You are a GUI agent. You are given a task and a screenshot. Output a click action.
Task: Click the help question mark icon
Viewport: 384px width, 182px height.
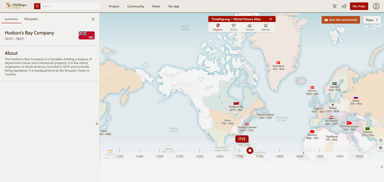[380, 141]
